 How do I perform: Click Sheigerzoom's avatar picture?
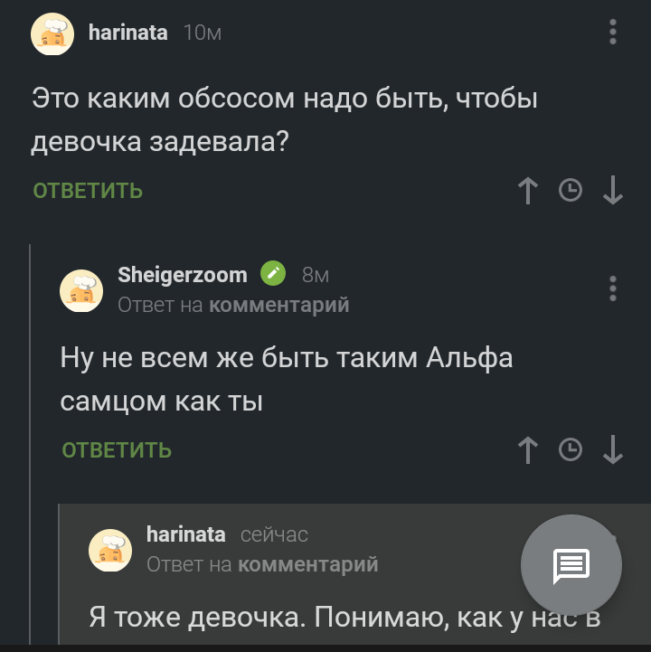81,291
